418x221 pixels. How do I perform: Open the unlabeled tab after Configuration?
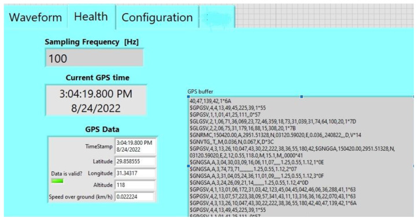[x=217, y=17]
